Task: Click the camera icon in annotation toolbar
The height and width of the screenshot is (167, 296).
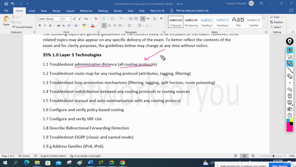Action: [x=290, y=109]
